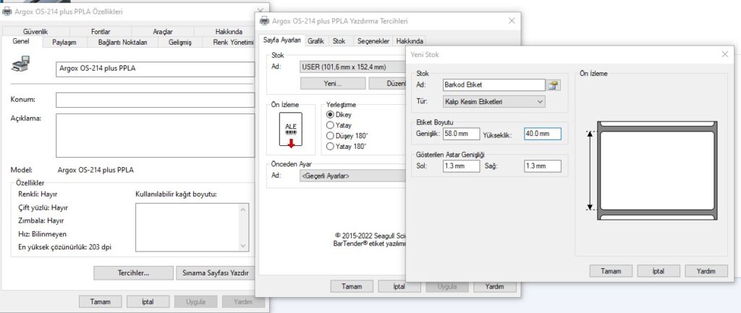Click Tamam in the Yeni Stok dialog
The image size is (741, 313).
(611, 271)
